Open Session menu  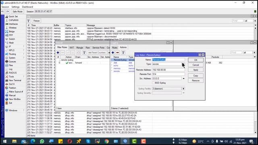tap(5, 7)
